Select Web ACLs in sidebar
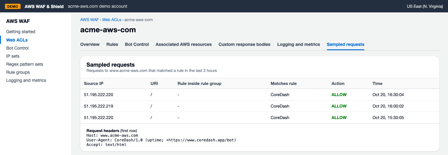The height and width of the screenshot is (155, 448). click(17, 40)
